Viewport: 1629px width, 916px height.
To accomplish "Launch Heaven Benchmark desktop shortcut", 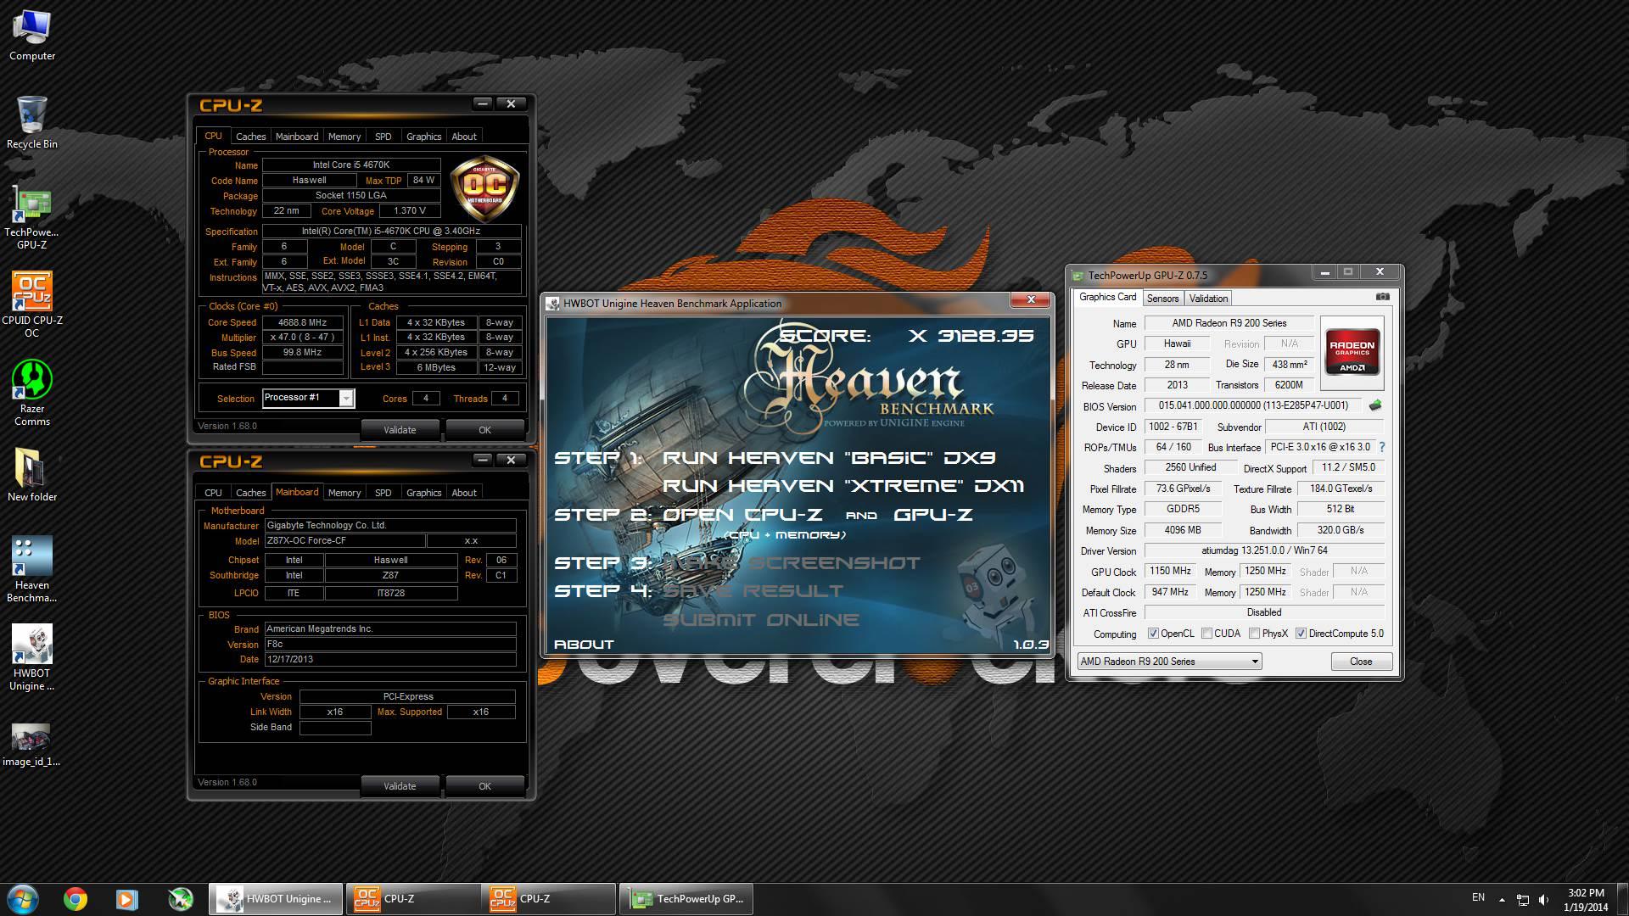I will (x=32, y=569).
